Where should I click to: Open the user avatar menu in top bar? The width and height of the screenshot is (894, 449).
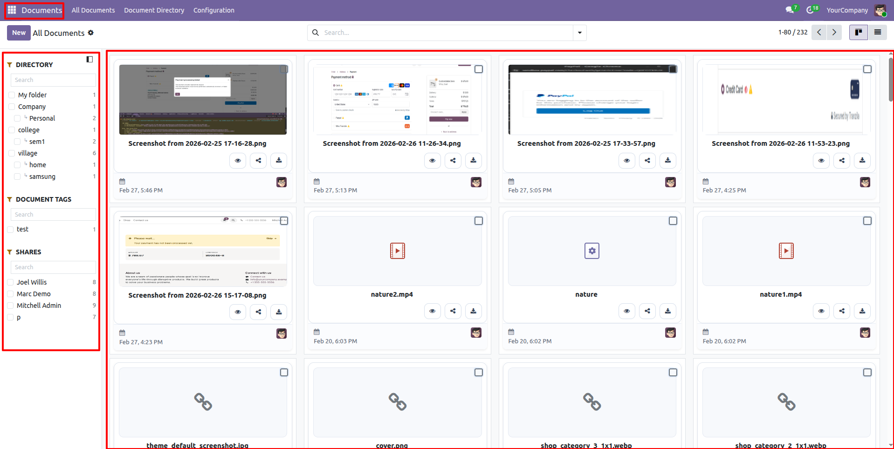[880, 10]
